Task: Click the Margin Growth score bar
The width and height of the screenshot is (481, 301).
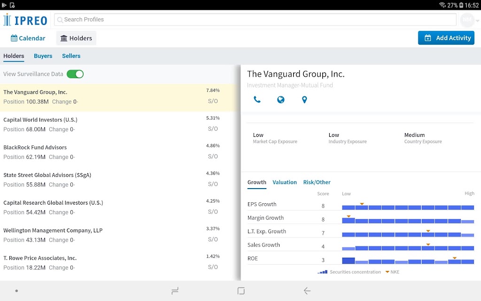Action: (x=408, y=221)
